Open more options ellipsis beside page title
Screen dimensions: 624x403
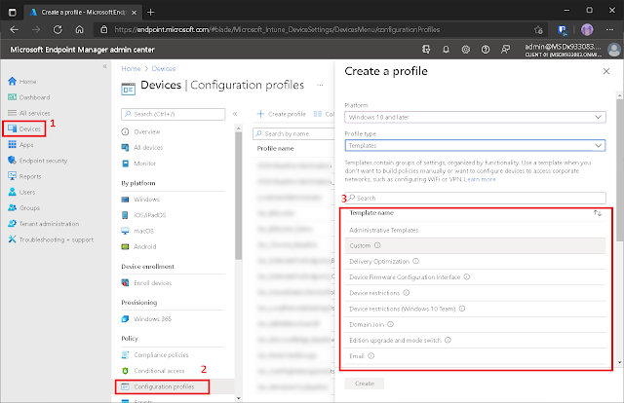pyautogui.click(x=320, y=85)
